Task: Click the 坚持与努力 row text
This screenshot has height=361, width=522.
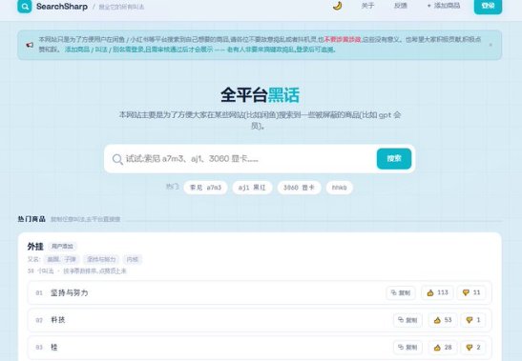Action: click(x=70, y=292)
